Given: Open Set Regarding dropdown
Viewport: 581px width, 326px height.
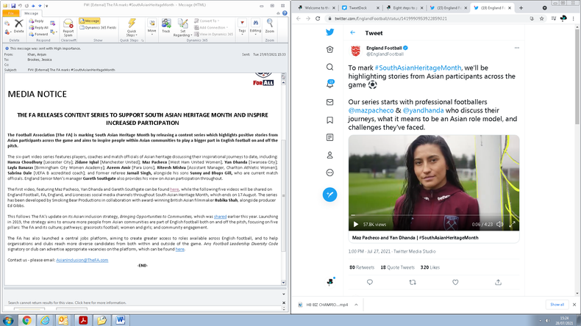Looking at the screenshot, I should (x=182, y=28).
